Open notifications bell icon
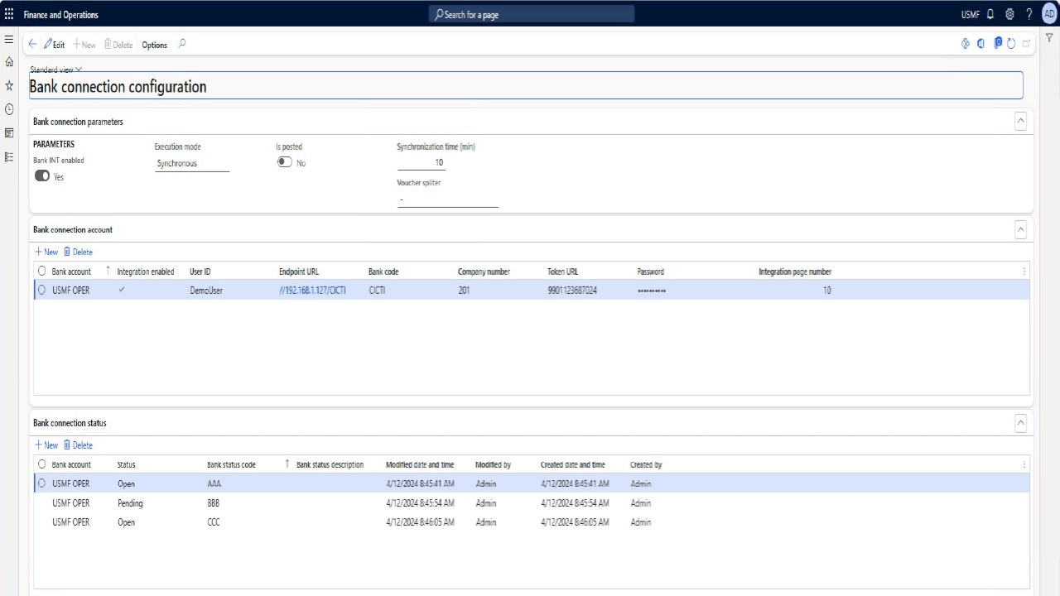Screen dimensions: 1060x596 (x=990, y=14)
